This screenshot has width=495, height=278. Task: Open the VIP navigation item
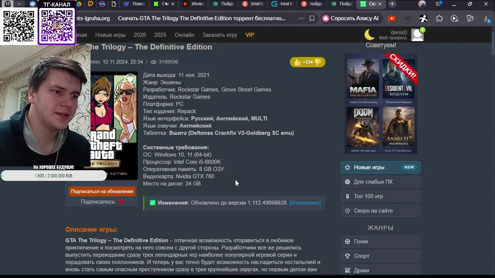tap(250, 35)
